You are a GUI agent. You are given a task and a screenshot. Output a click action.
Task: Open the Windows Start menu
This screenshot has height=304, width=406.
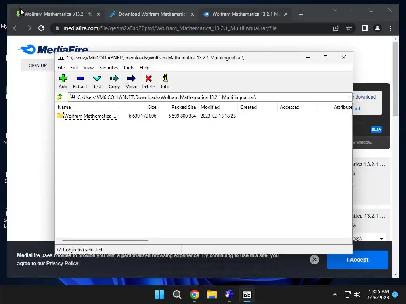click(x=159, y=294)
